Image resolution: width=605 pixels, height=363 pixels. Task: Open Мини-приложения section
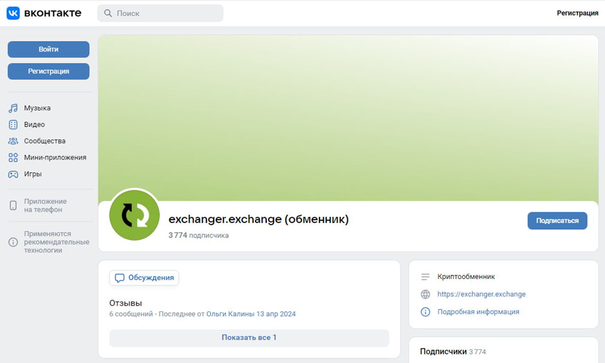55,158
